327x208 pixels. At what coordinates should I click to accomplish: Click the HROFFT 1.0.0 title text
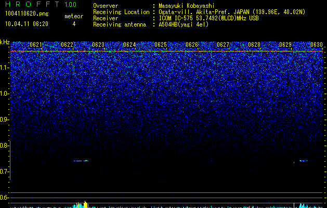click(41, 4)
